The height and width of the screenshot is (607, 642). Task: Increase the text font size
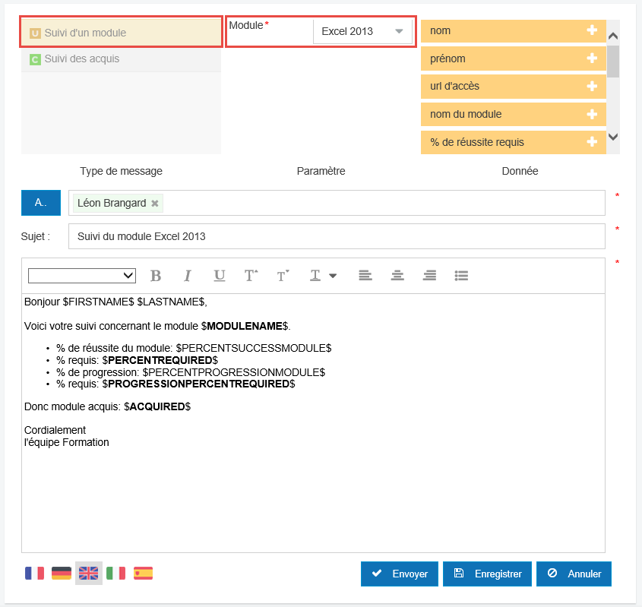[x=251, y=275]
